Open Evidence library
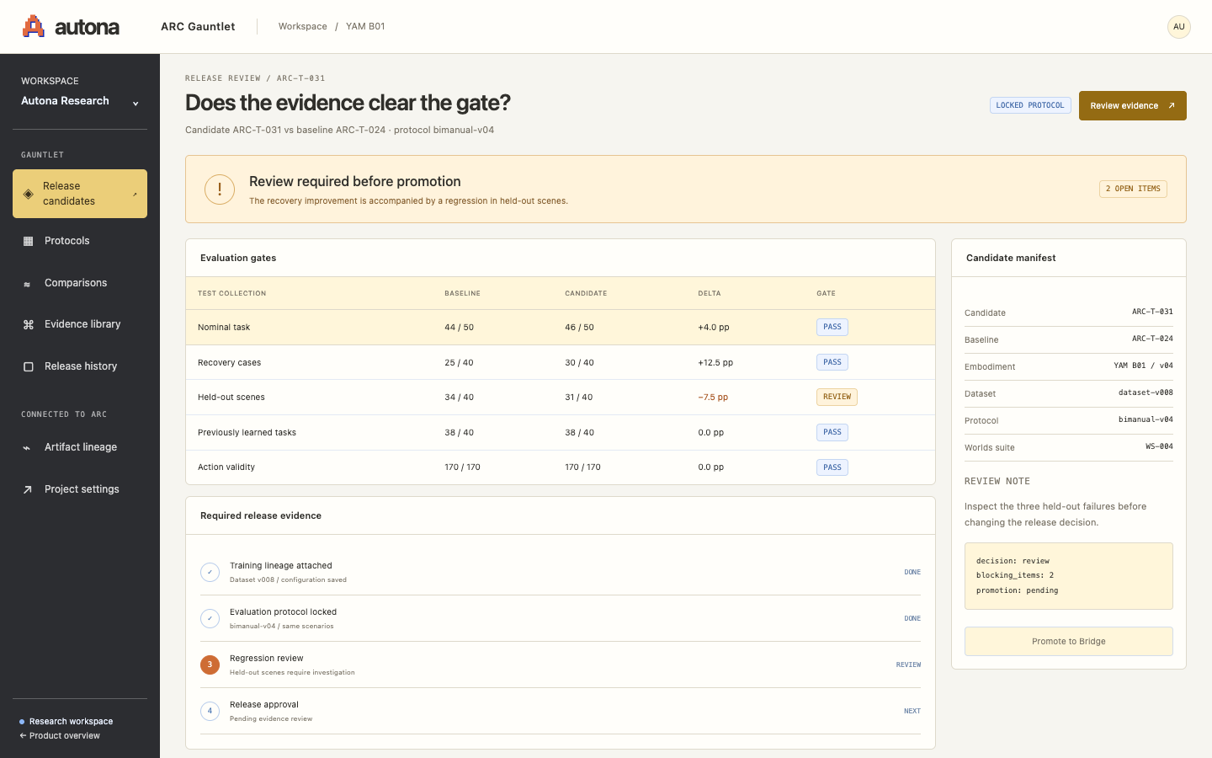The width and height of the screenshot is (1212, 758). 80,324
